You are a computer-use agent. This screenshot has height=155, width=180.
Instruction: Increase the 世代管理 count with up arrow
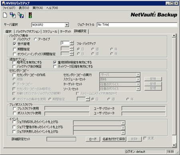[x=72, y=42]
